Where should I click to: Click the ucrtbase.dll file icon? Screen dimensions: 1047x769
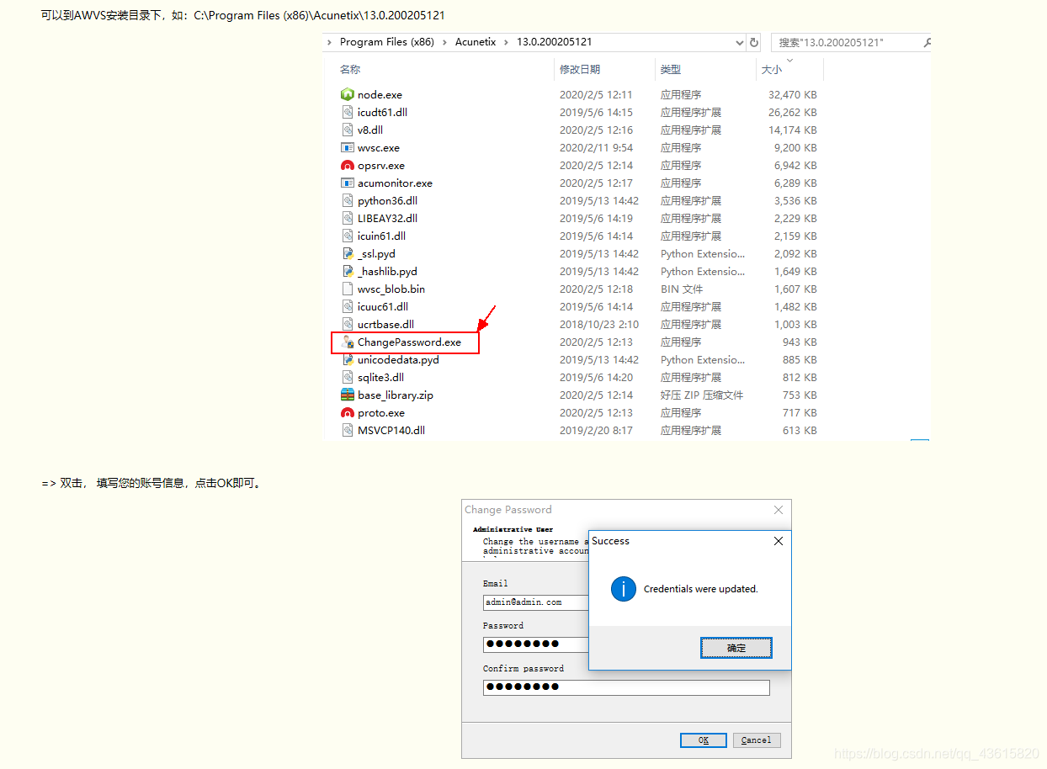coord(348,325)
